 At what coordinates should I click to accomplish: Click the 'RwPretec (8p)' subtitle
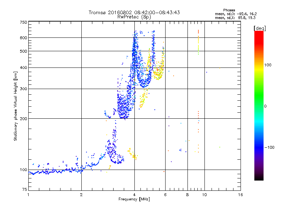pyautogui.click(x=134, y=17)
